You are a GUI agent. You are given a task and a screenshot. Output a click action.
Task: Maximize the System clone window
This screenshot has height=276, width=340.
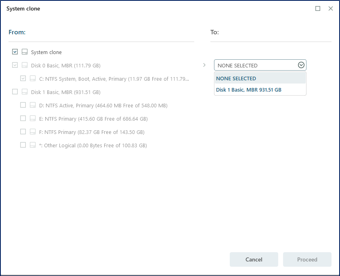click(318, 8)
